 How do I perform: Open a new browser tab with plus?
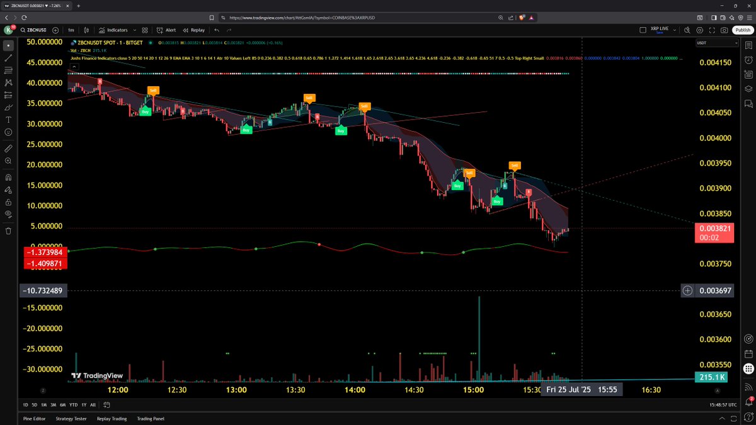[80, 6]
